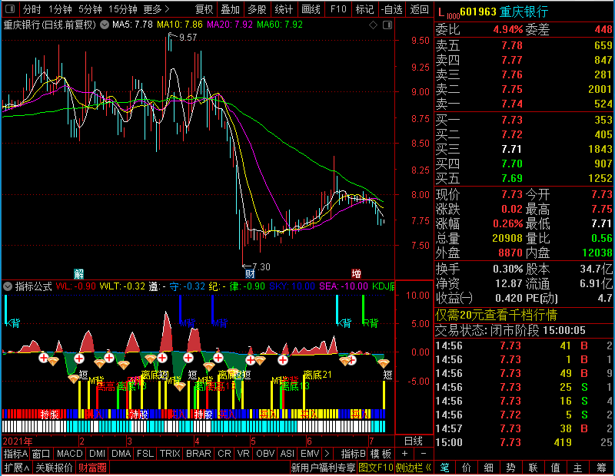
Task: Select the DMI indicator tab
Action: pos(97,454)
